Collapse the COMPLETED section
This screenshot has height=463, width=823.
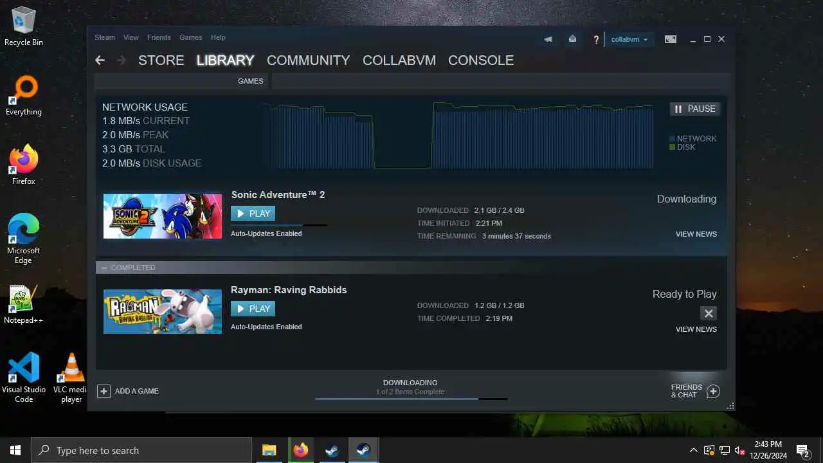[x=104, y=268]
